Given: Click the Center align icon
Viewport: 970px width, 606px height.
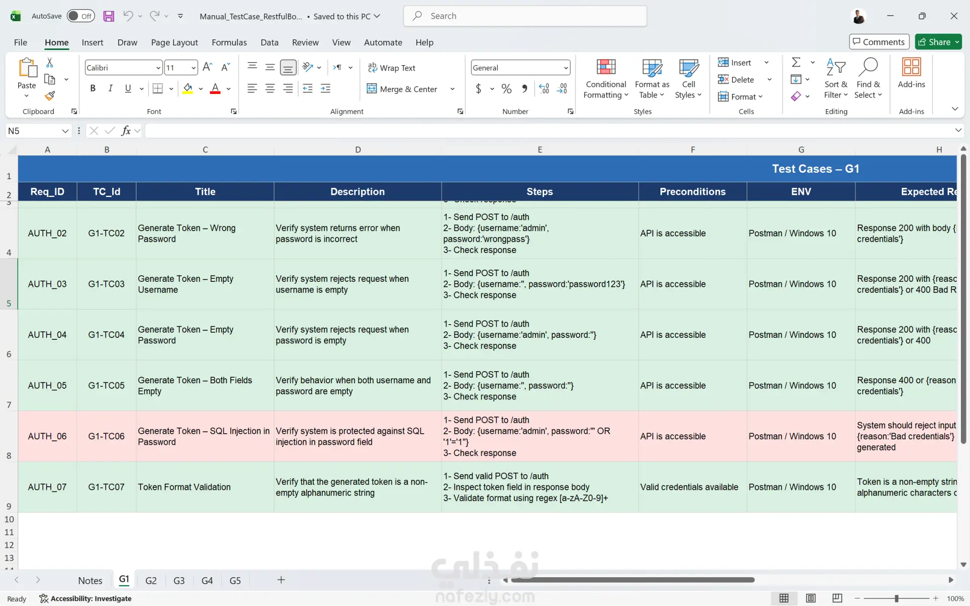Looking at the screenshot, I should tap(270, 89).
